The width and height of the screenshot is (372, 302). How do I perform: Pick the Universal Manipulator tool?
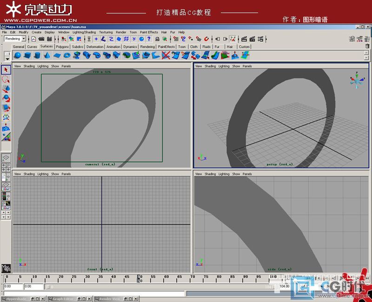pyautogui.click(x=6, y=118)
